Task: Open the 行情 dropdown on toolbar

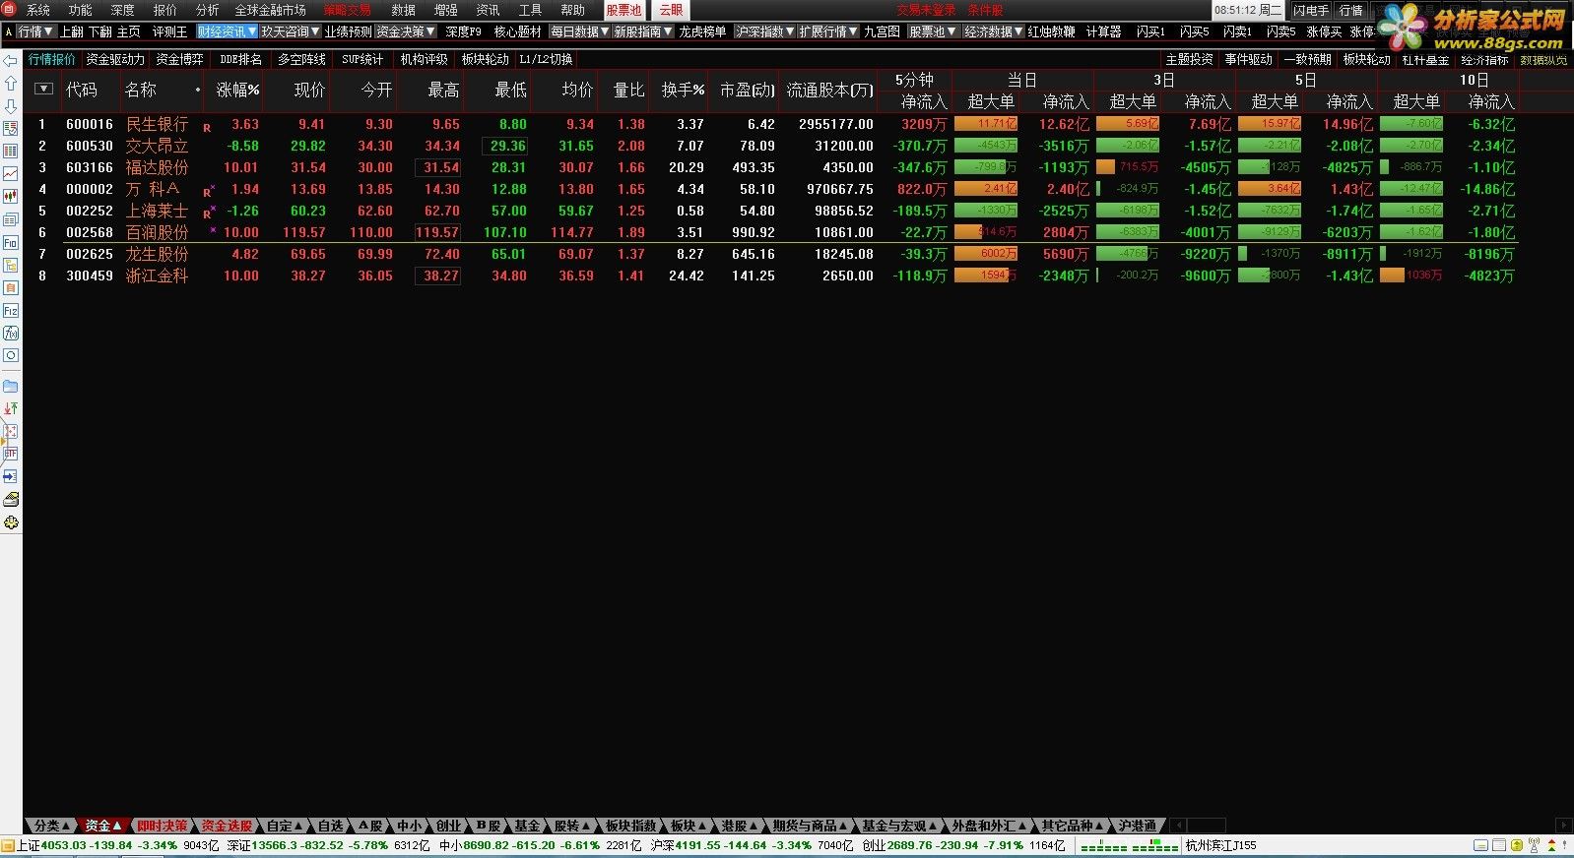Action: (x=36, y=31)
